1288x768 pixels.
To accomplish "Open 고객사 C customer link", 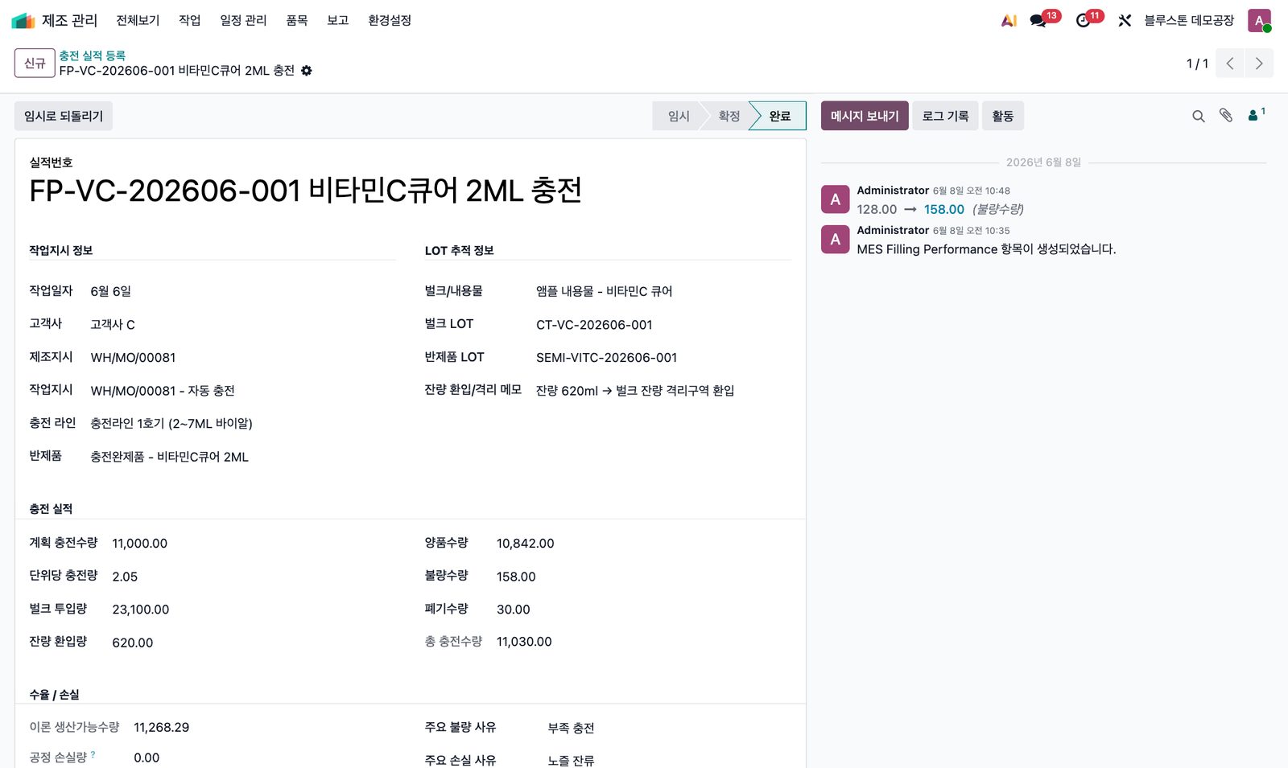I will point(113,324).
